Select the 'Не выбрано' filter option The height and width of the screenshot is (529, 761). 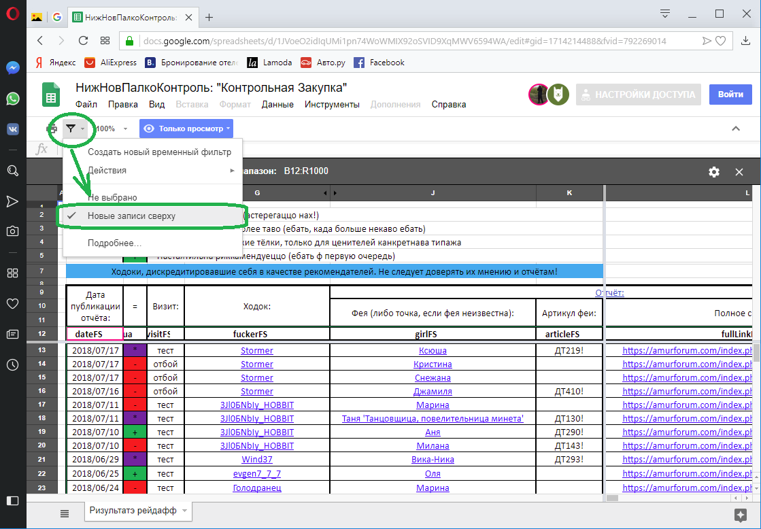click(112, 197)
